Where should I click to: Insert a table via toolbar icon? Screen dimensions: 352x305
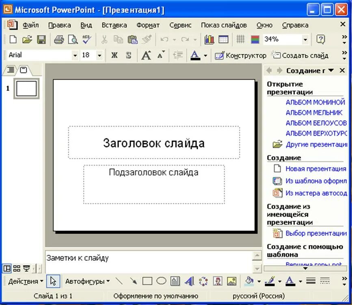223,39
